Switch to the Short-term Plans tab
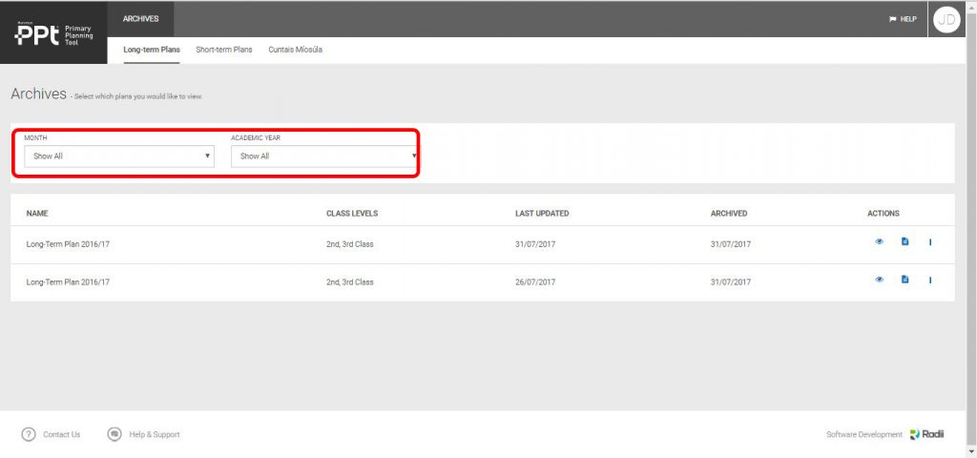 224,50
